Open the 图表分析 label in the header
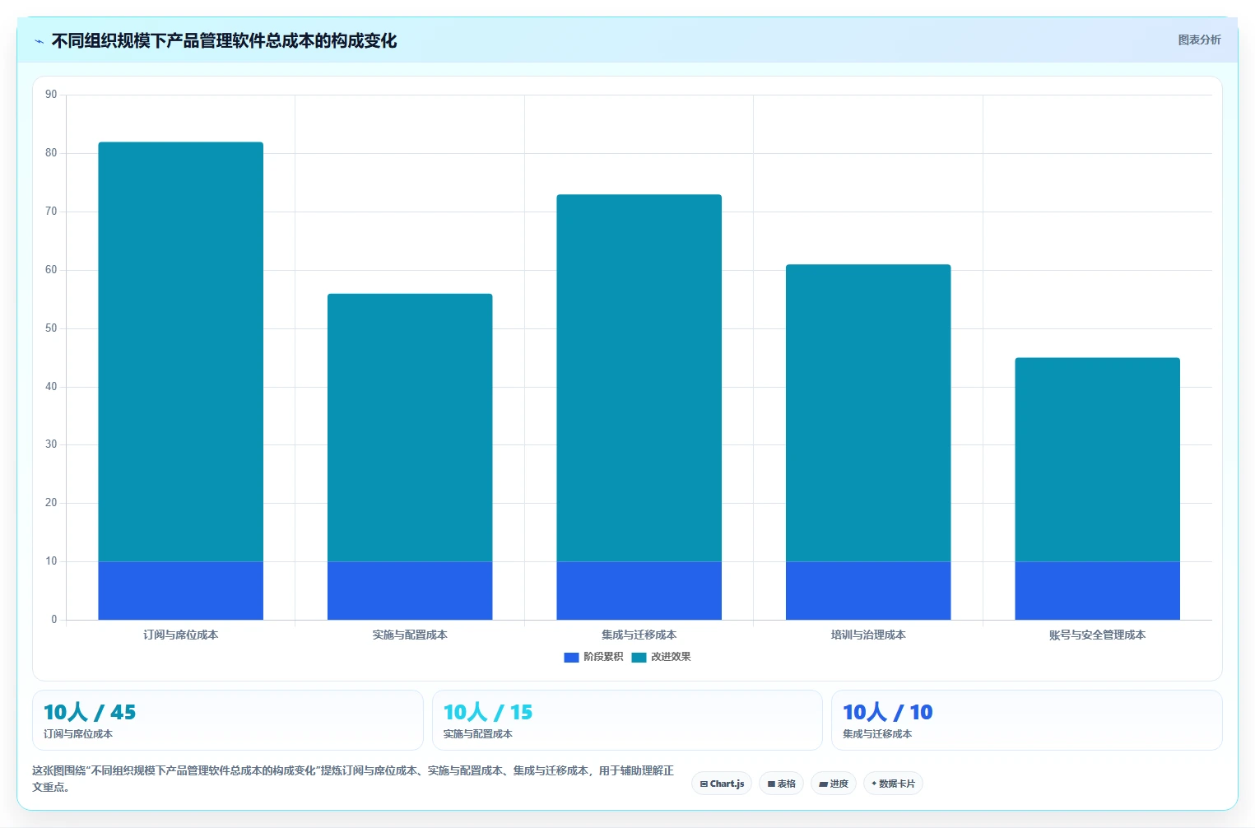This screenshot has width=1255, height=828. (1199, 40)
